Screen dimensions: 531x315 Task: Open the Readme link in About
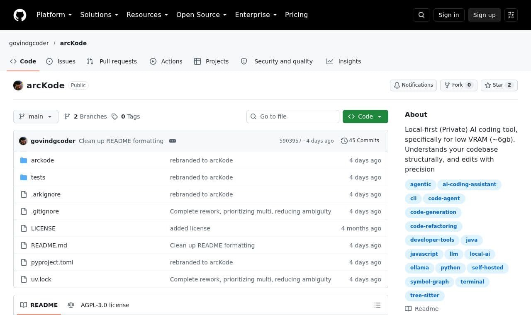pyautogui.click(x=422, y=309)
